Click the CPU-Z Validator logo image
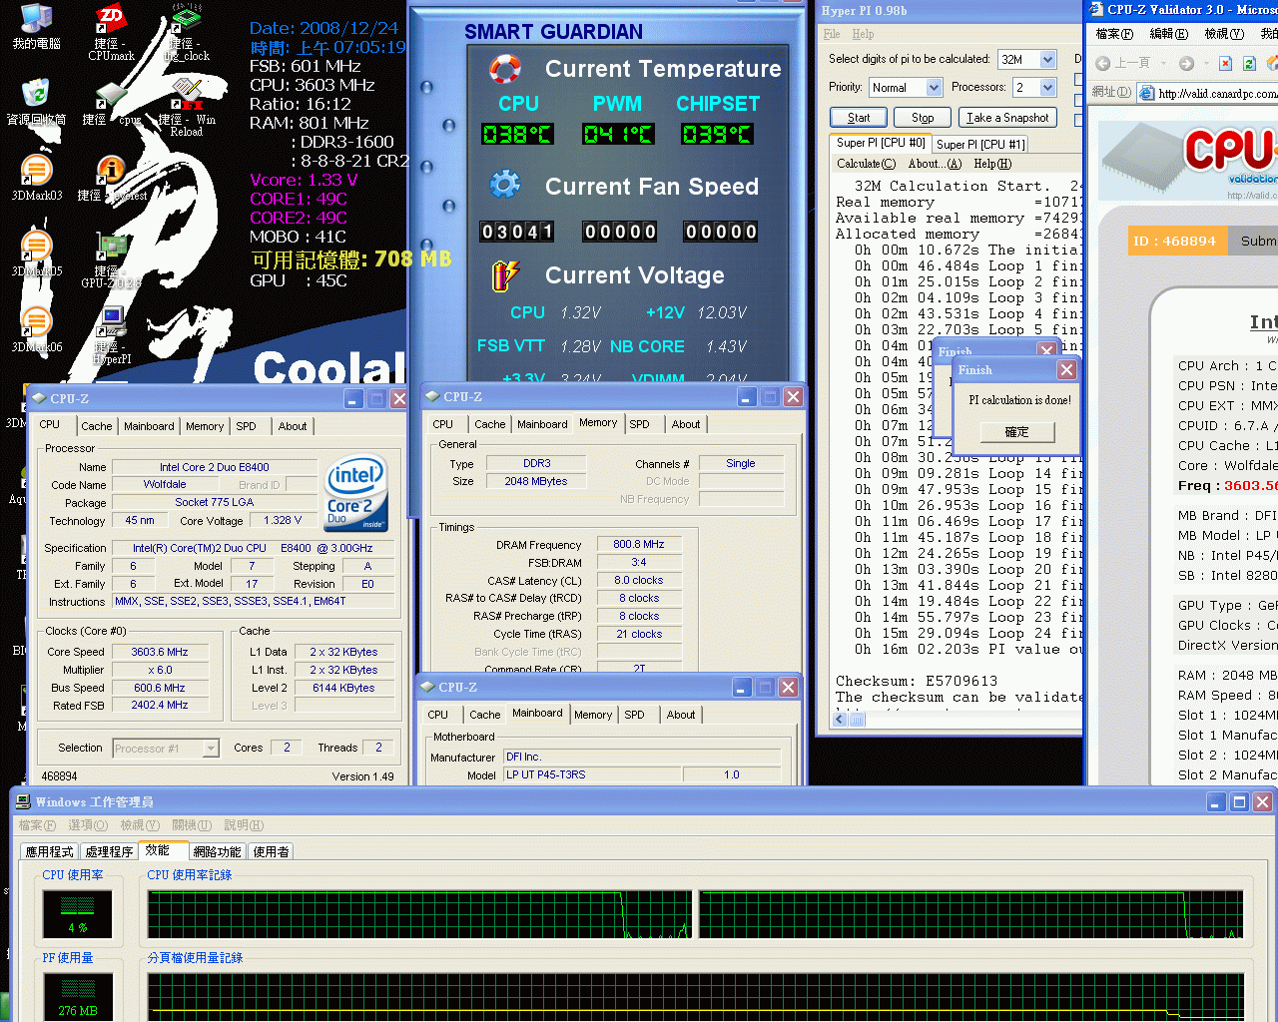The height and width of the screenshot is (1022, 1278). (x=1188, y=160)
